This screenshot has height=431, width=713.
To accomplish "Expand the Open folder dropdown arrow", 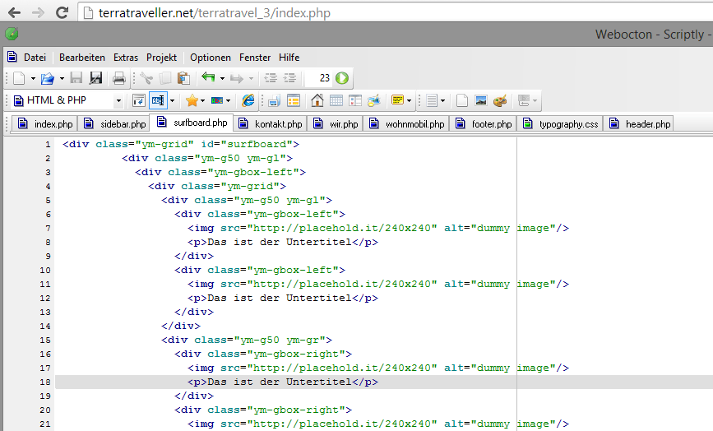I will (x=62, y=78).
